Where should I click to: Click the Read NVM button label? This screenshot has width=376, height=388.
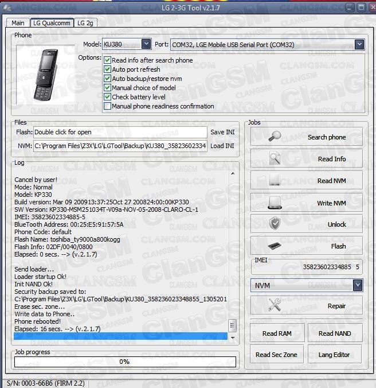click(x=331, y=181)
